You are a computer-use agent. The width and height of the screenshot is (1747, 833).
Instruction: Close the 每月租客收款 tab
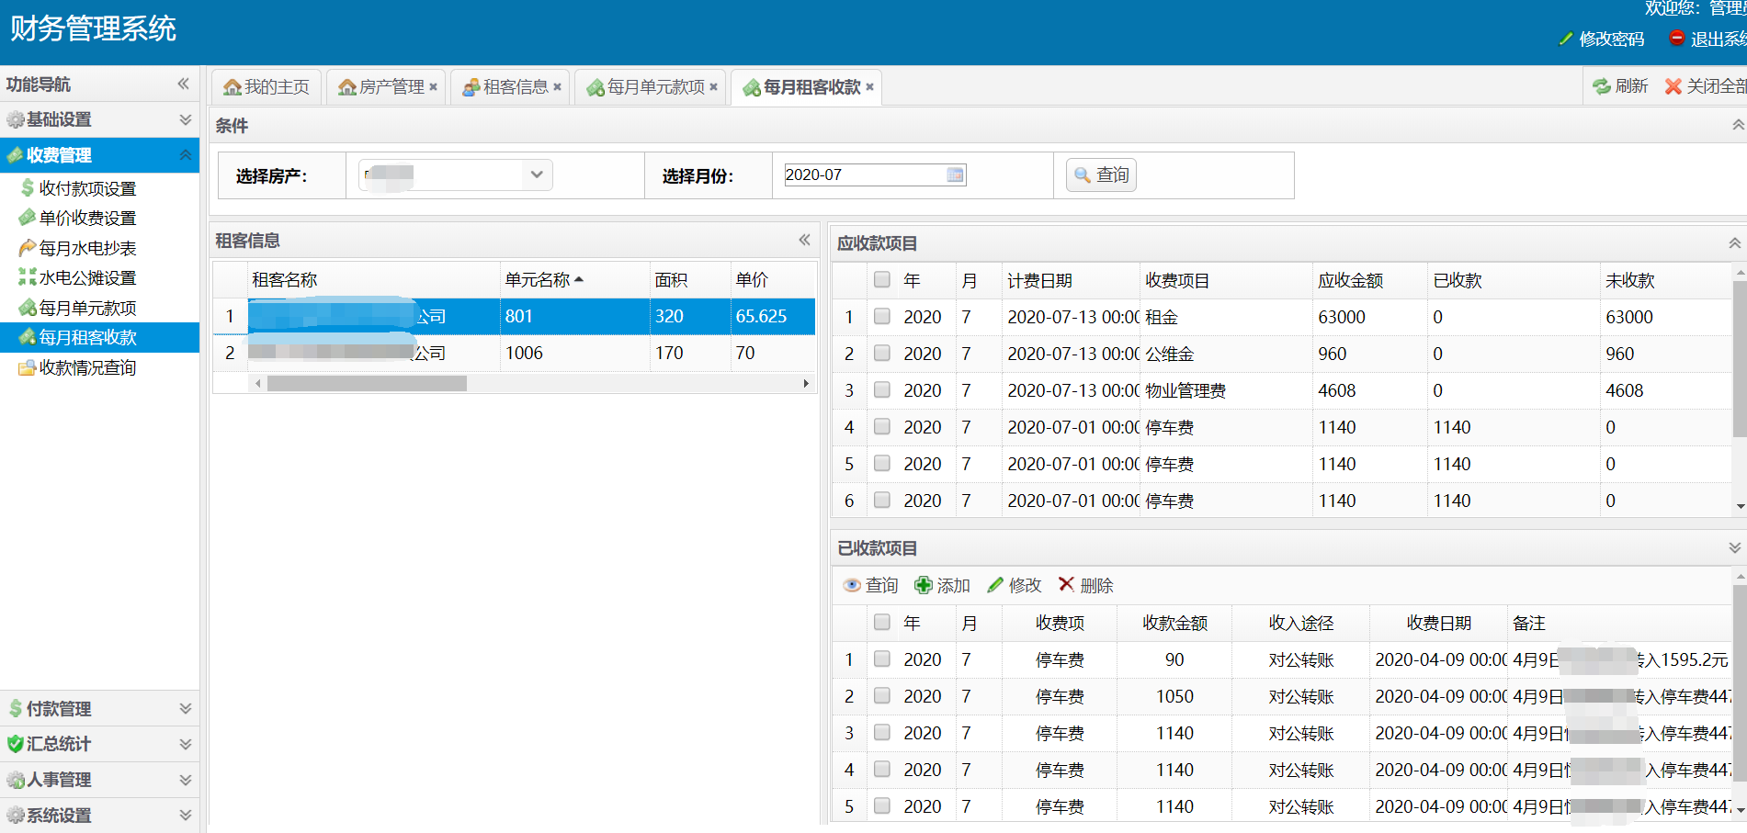point(869,87)
